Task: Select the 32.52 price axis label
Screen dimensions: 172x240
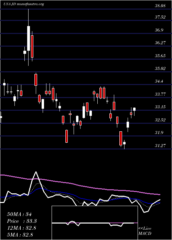Action: (x=160, y=120)
